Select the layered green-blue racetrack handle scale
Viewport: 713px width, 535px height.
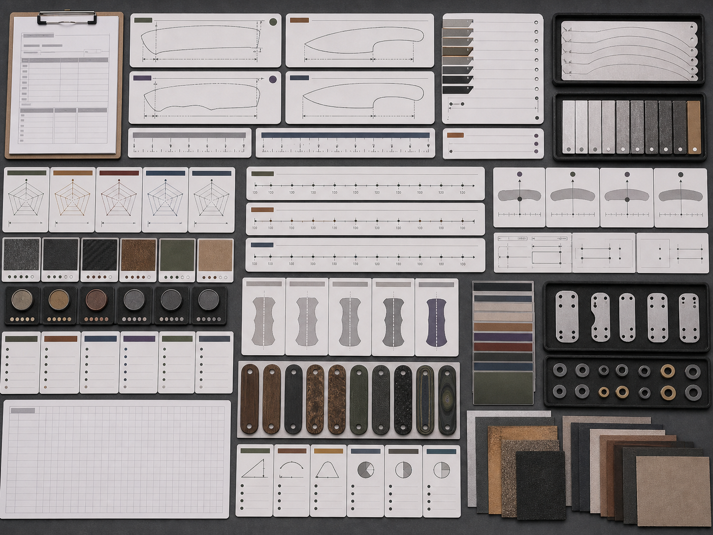(x=425, y=400)
